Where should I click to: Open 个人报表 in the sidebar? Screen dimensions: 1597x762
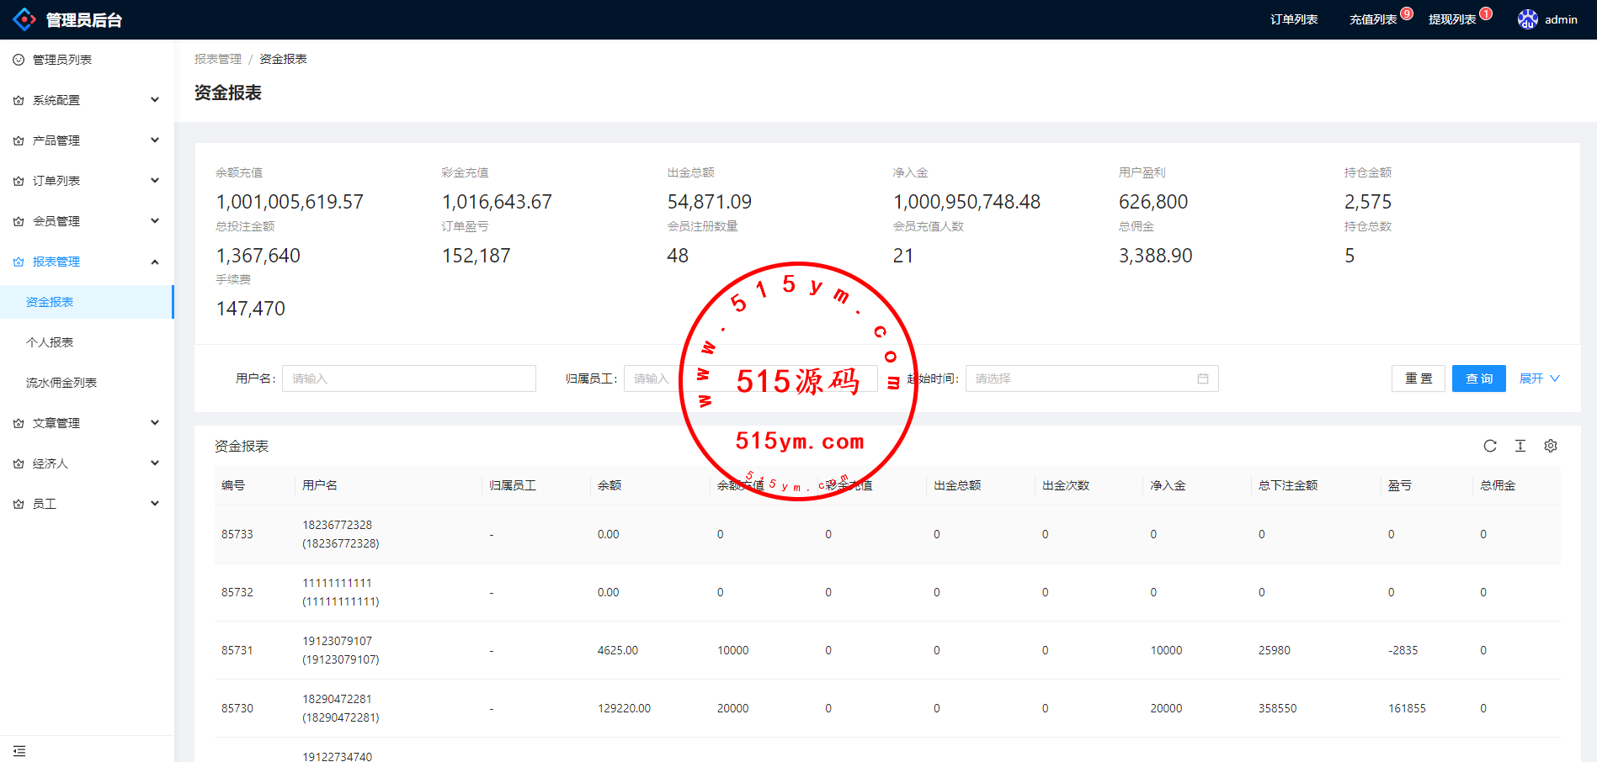click(x=50, y=342)
